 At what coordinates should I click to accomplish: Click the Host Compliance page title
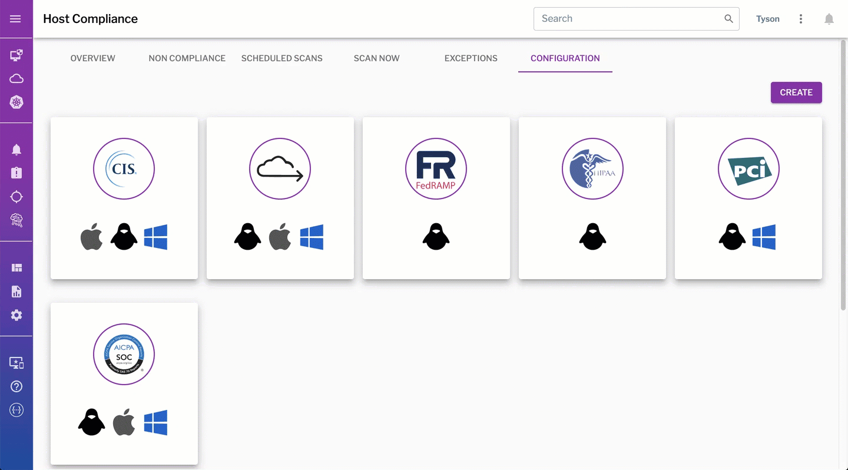(x=90, y=19)
